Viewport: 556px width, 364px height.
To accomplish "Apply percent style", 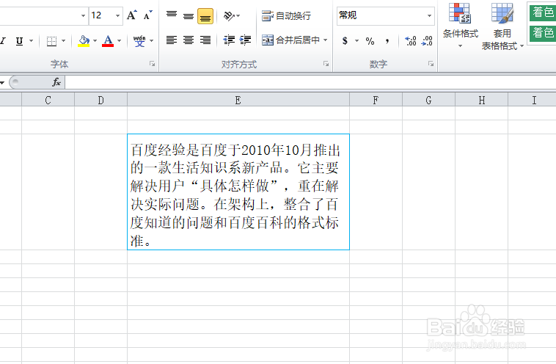I will pyautogui.click(x=370, y=41).
